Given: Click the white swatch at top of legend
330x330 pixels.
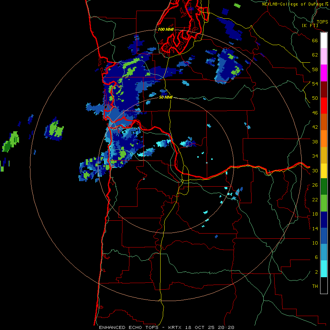Looking at the screenshot, I should coord(324,40).
